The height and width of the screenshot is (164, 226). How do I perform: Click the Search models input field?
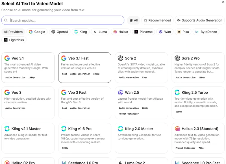tap(62, 20)
